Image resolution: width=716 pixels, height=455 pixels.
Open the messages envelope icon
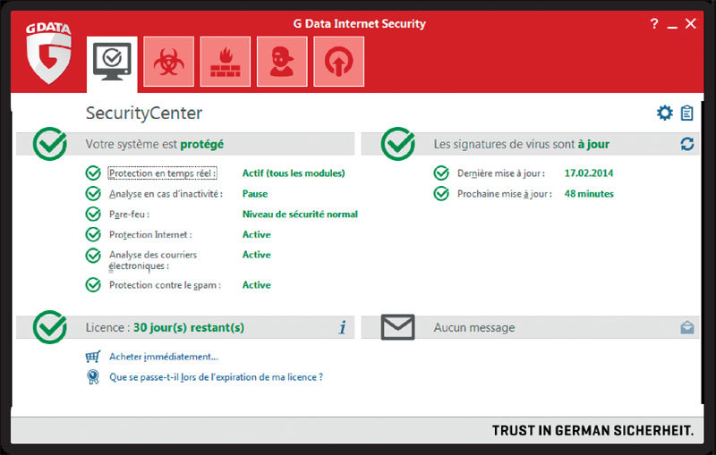(x=397, y=327)
